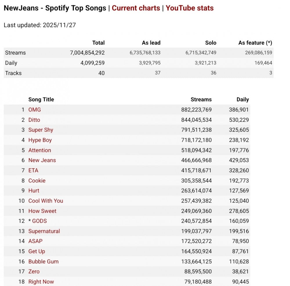Open the Cool With You link
Viewport: 290px width, 286px height.
pos(46,201)
